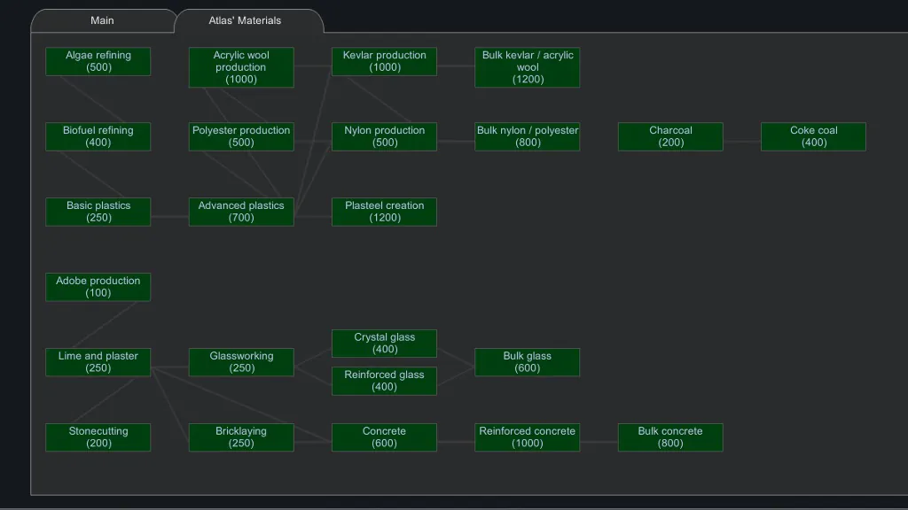Select the Bulk concrete node

coord(670,437)
